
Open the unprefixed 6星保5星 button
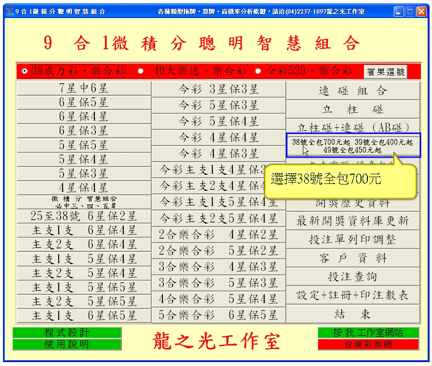point(84,102)
